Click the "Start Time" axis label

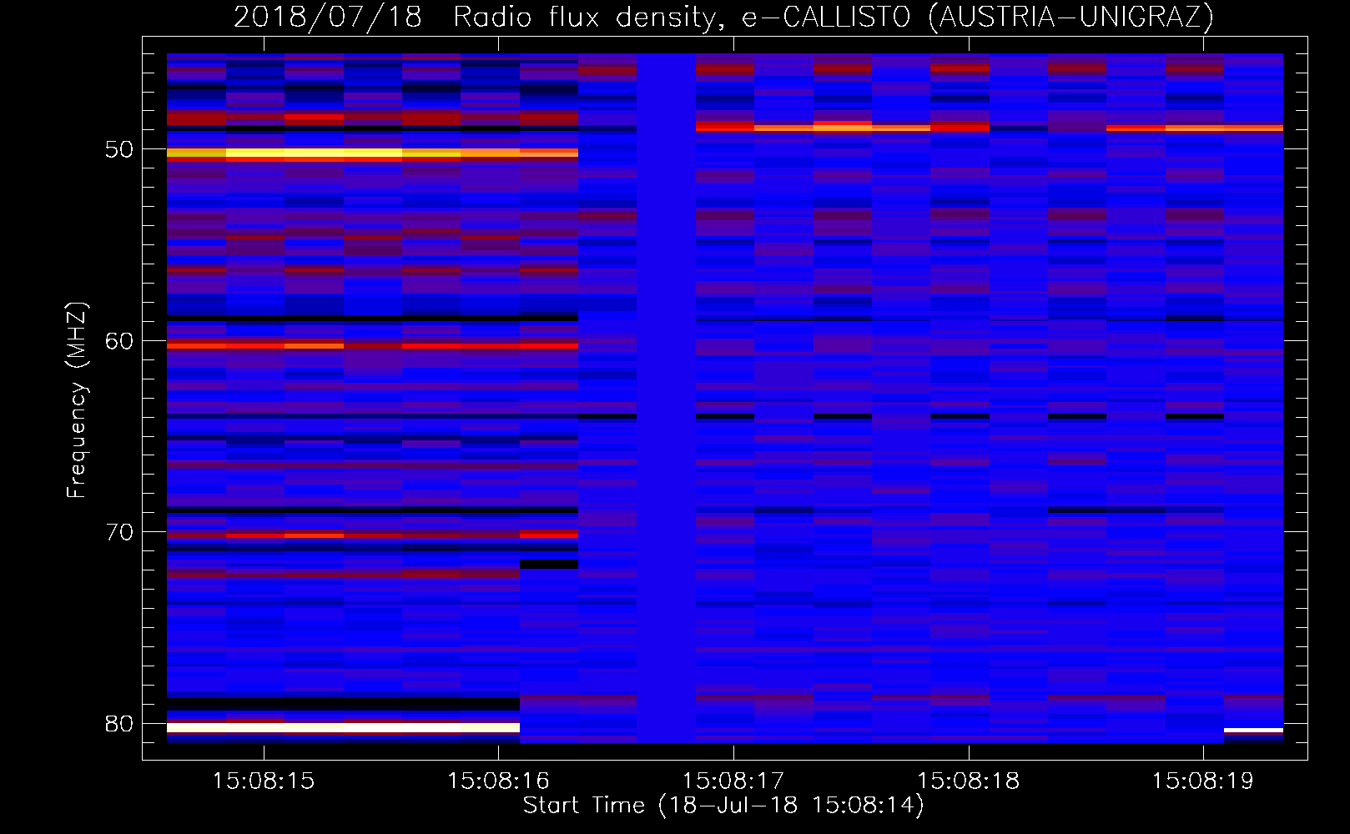(723, 805)
